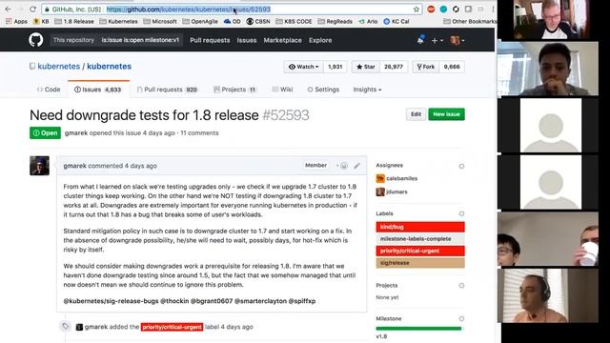Select the priority/critical-urgent sidebar label
Viewport: 610px width, 343px height.
(420, 251)
